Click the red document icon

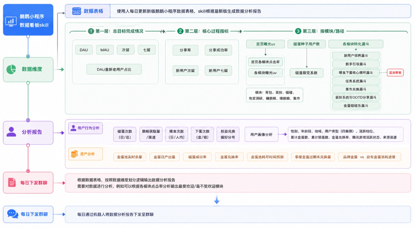(12, 182)
